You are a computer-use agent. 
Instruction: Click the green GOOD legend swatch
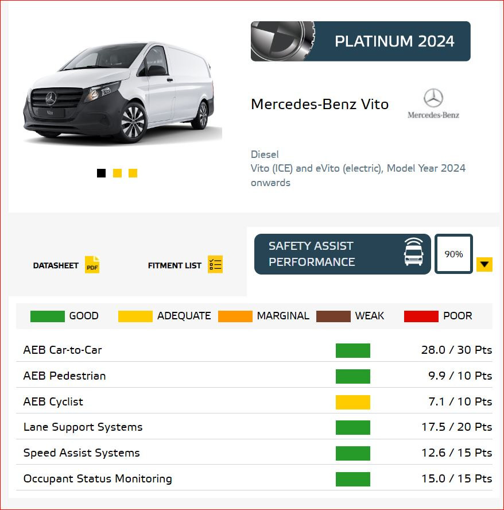[x=47, y=316]
